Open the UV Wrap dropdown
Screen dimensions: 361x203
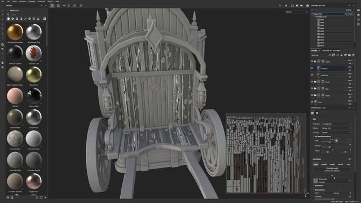click(x=336, y=133)
